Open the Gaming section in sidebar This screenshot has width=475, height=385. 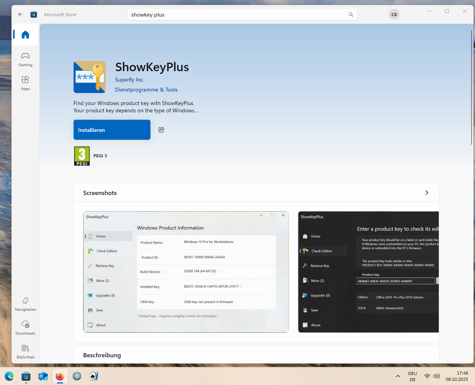[x=25, y=59]
